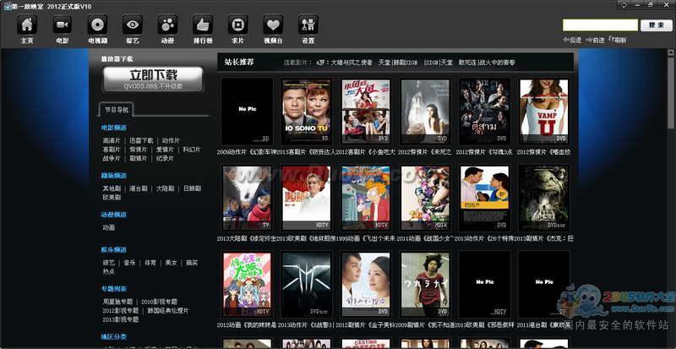The image size is (676, 349).
Task: Open the 2012动画 colorful anime poster thumbnail
Action: click(x=247, y=285)
